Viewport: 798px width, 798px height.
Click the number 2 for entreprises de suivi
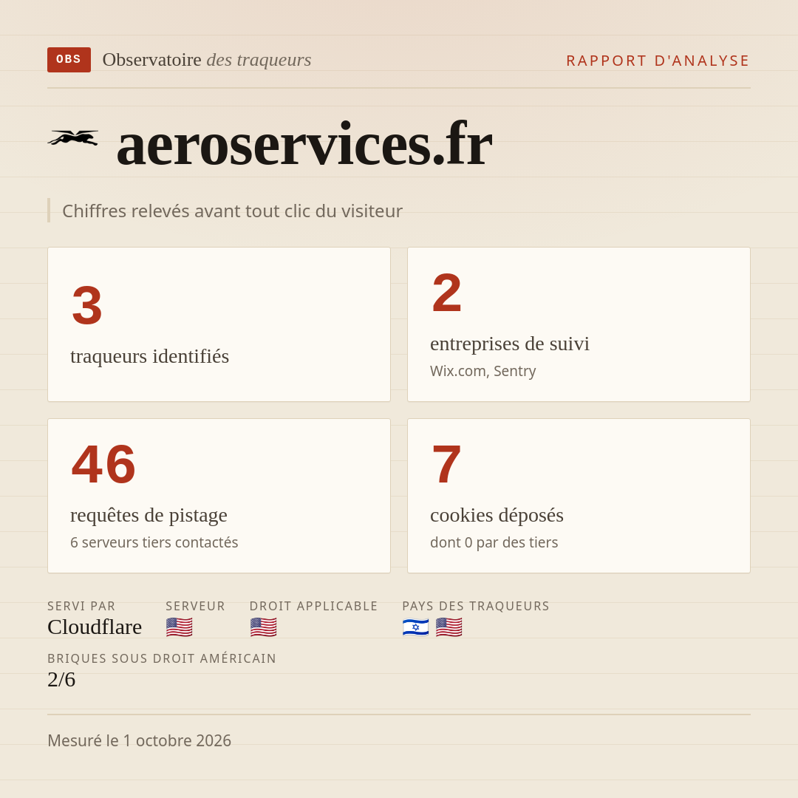[x=447, y=293]
